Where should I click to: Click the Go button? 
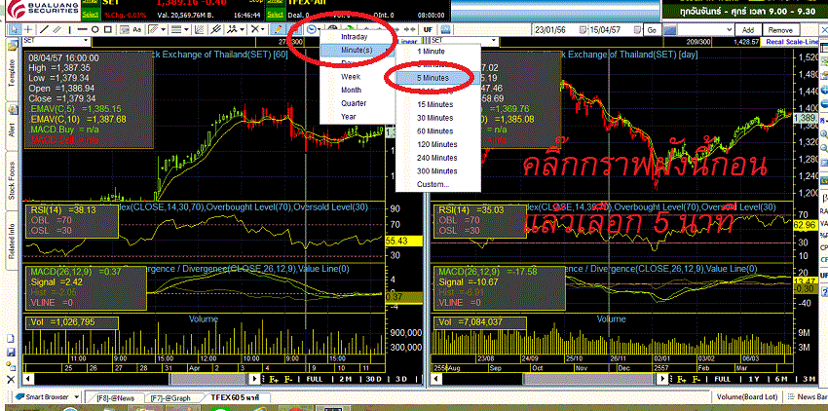pyautogui.click(x=652, y=30)
